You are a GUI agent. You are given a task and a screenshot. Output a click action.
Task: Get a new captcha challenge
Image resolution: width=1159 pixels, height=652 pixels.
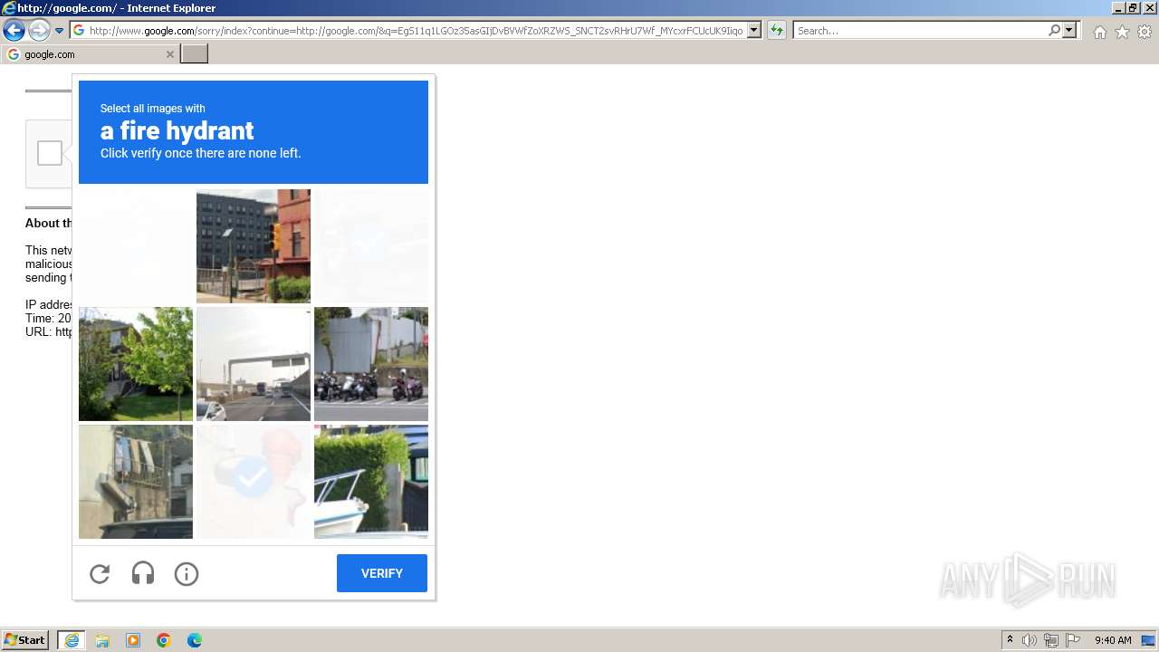pos(100,573)
